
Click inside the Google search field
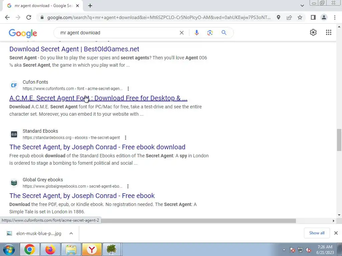coord(118,33)
